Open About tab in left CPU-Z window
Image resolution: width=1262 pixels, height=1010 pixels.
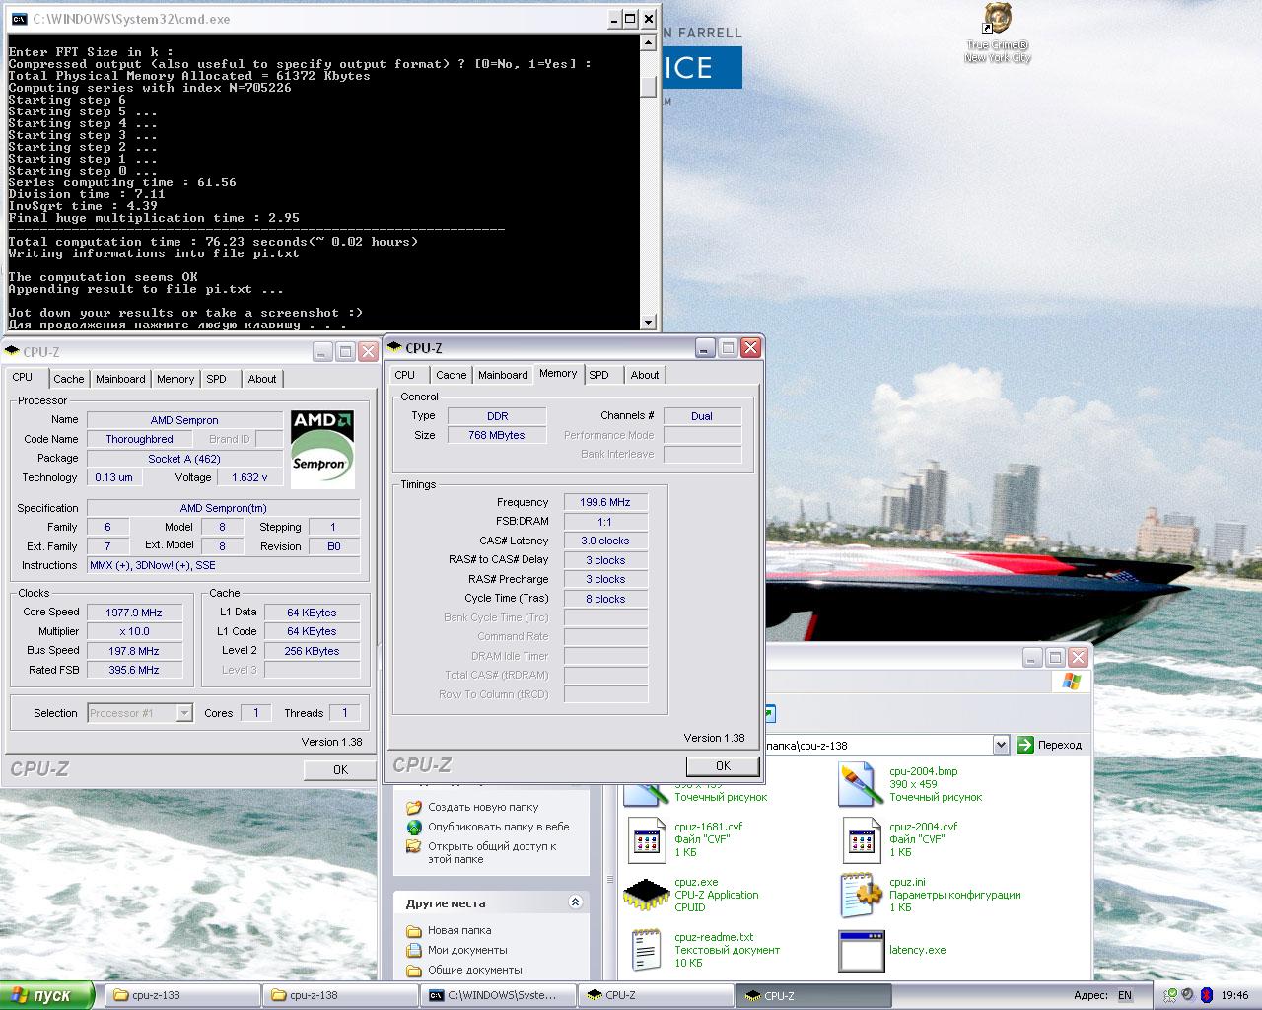coord(262,379)
